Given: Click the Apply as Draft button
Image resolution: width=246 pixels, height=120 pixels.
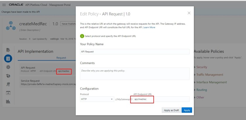Looking at the screenshot, I should tap(171, 110).
